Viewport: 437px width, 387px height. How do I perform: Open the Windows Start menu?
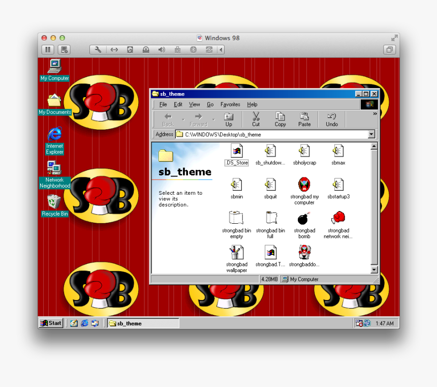(51, 323)
